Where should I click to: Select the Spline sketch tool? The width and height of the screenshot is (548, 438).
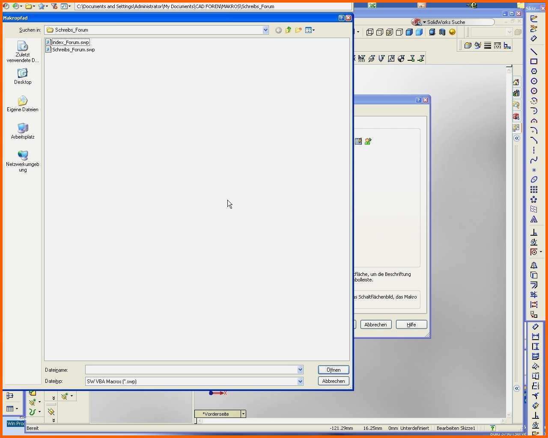tap(534, 160)
